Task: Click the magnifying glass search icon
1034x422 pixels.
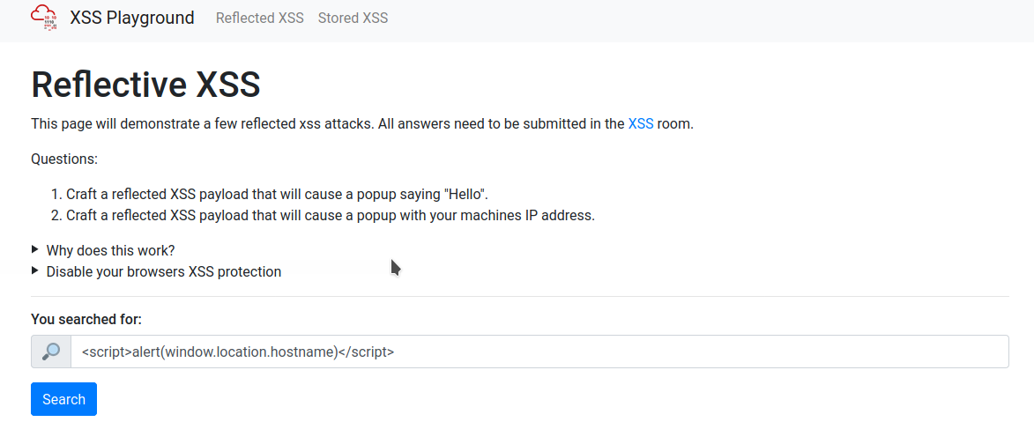Action: coord(51,352)
